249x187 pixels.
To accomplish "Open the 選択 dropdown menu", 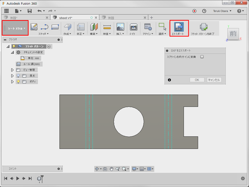I will click(x=162, y=34).
